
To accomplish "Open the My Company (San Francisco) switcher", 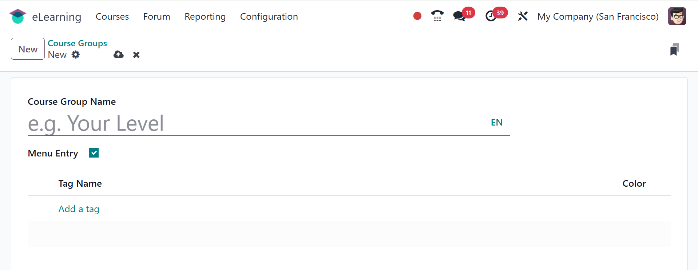I will pos(598,16).
